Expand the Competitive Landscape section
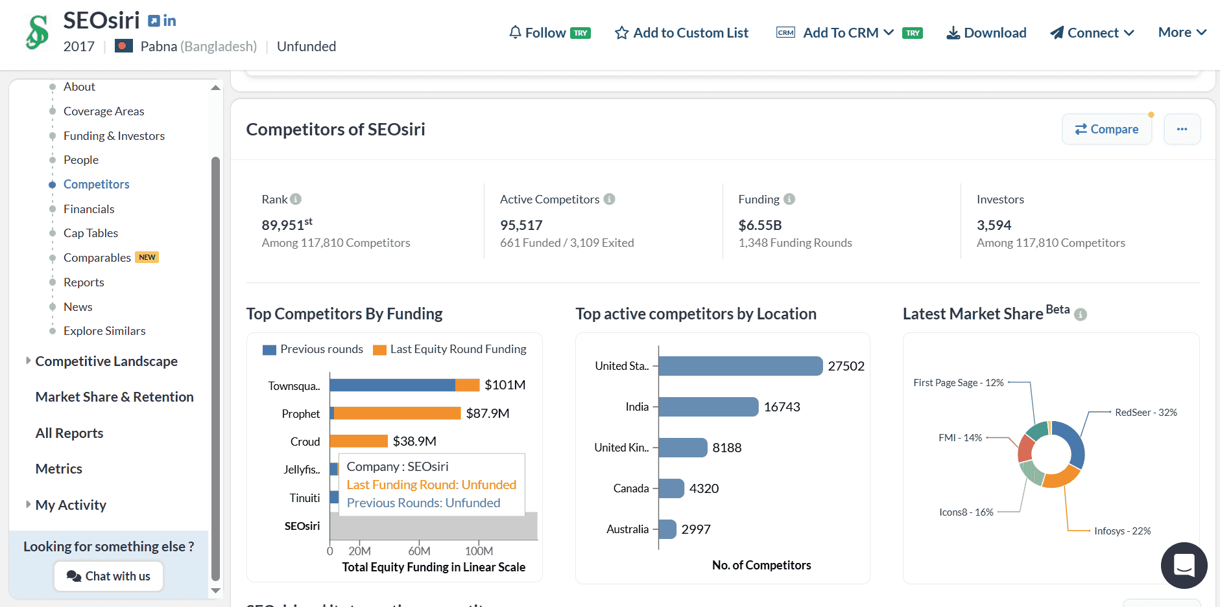1220x607 pixels. click(x=106, y=361)
